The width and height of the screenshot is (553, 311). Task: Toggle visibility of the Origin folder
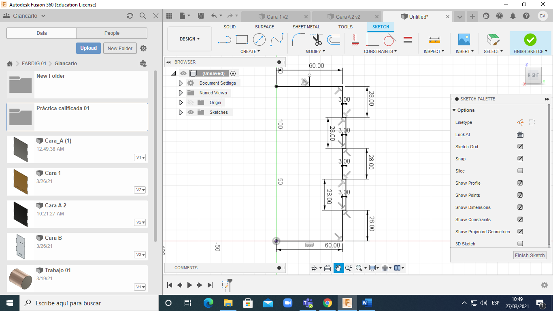coord(191,102)
